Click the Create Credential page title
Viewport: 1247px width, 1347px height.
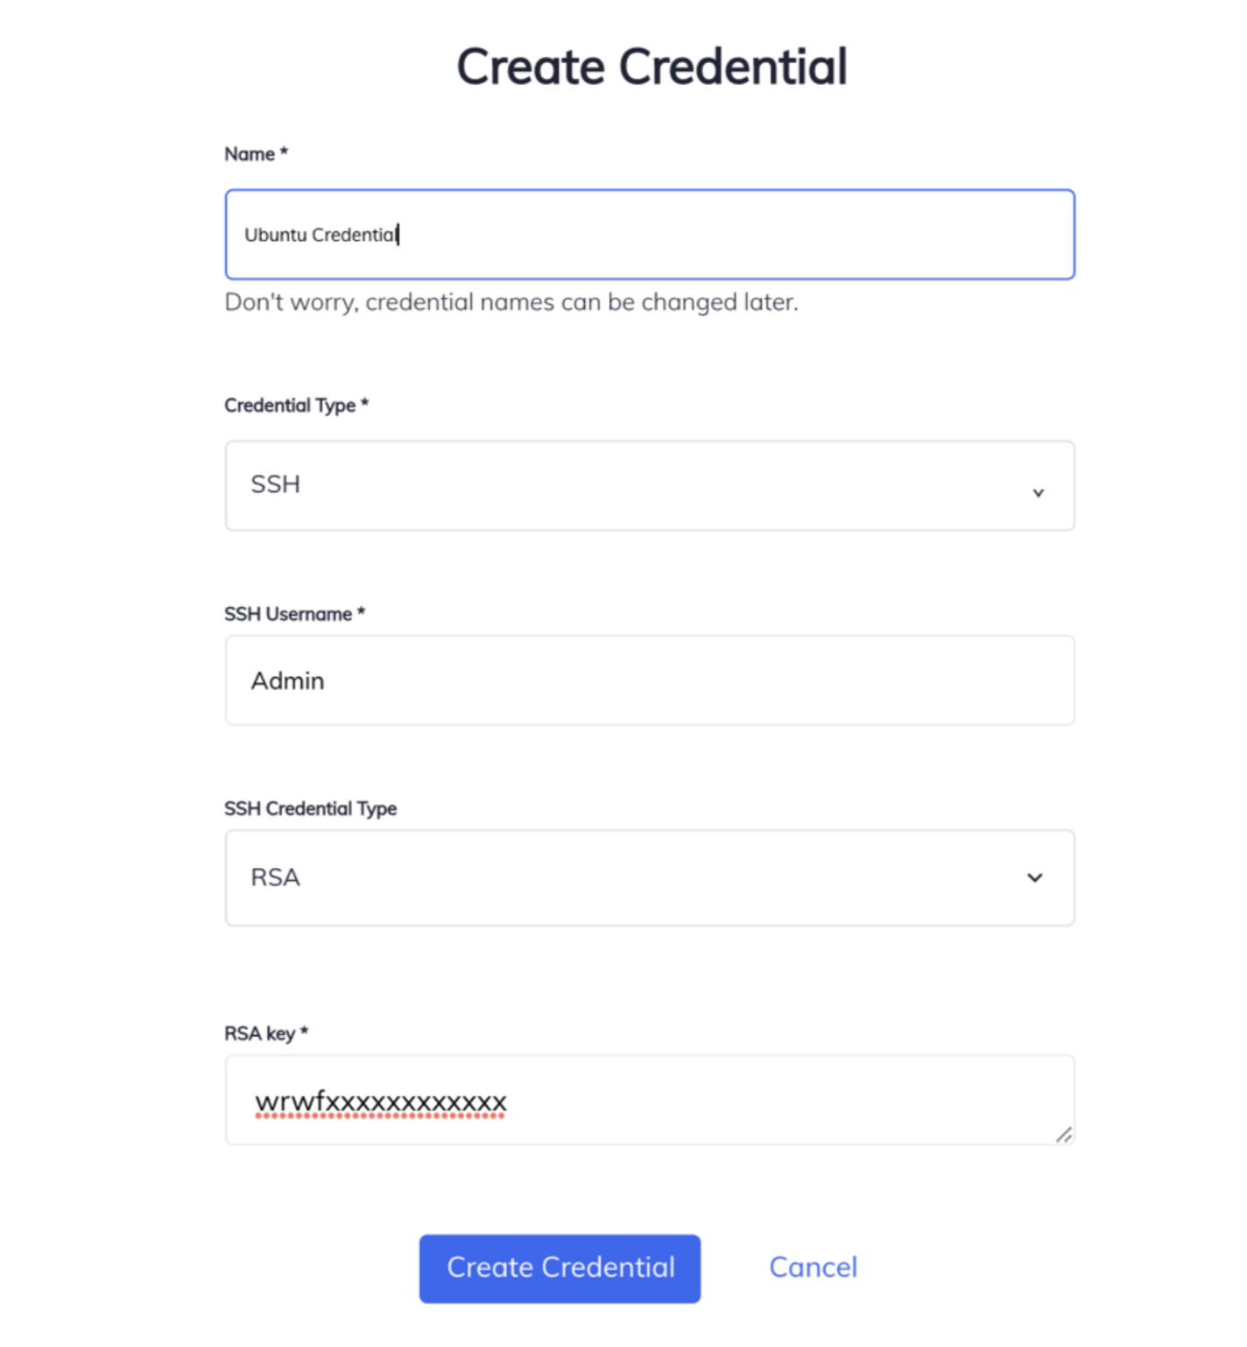(651, 65)
